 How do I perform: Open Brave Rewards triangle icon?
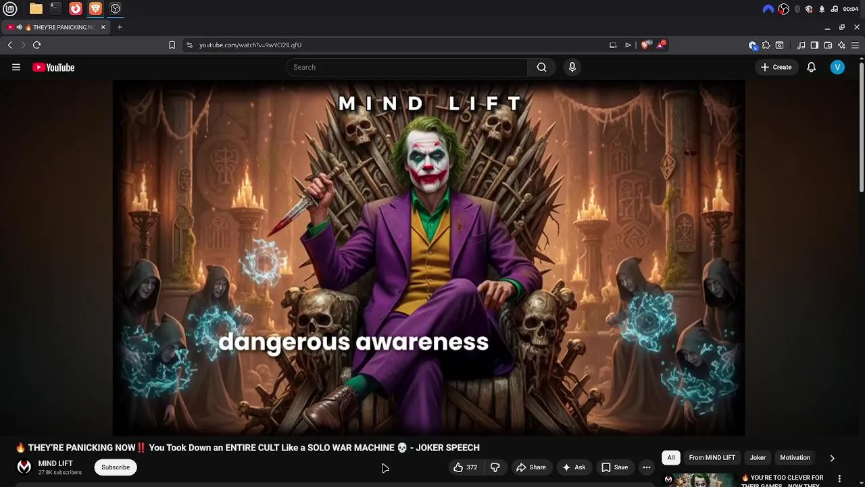(661, 45)
